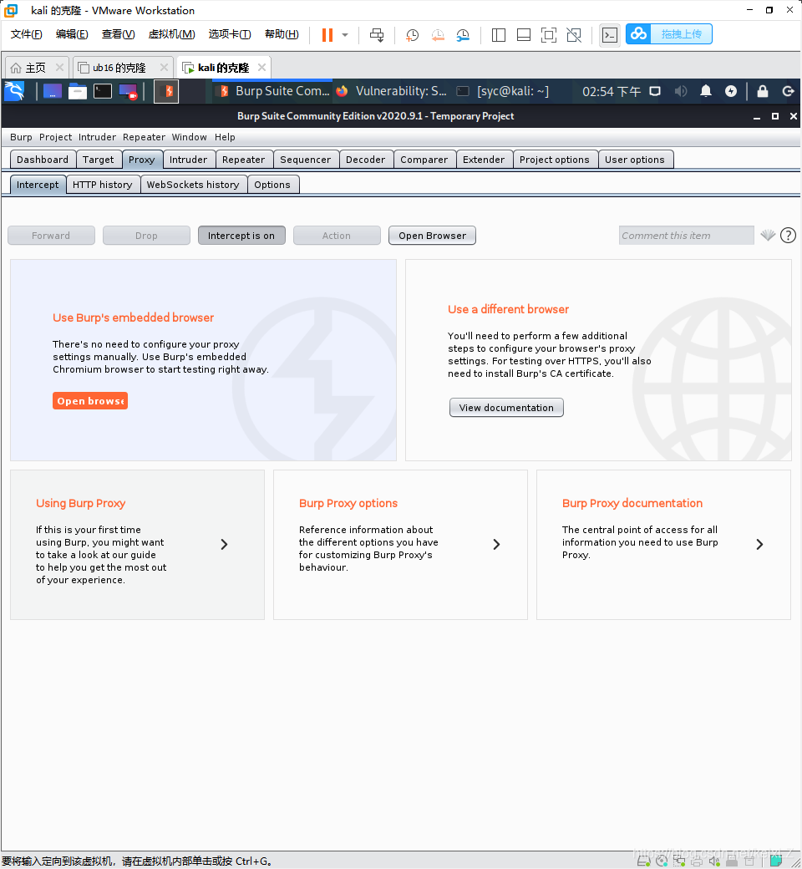
Task: Switch to WebSockets history sub-tab
Action: pos(193,185)
